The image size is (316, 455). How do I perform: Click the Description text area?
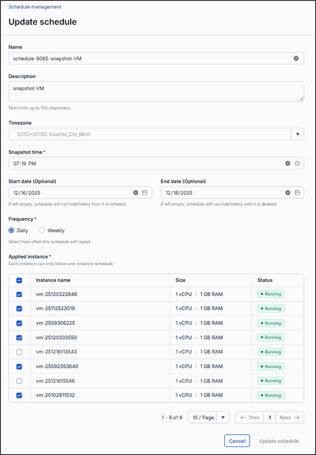point(156,91)
